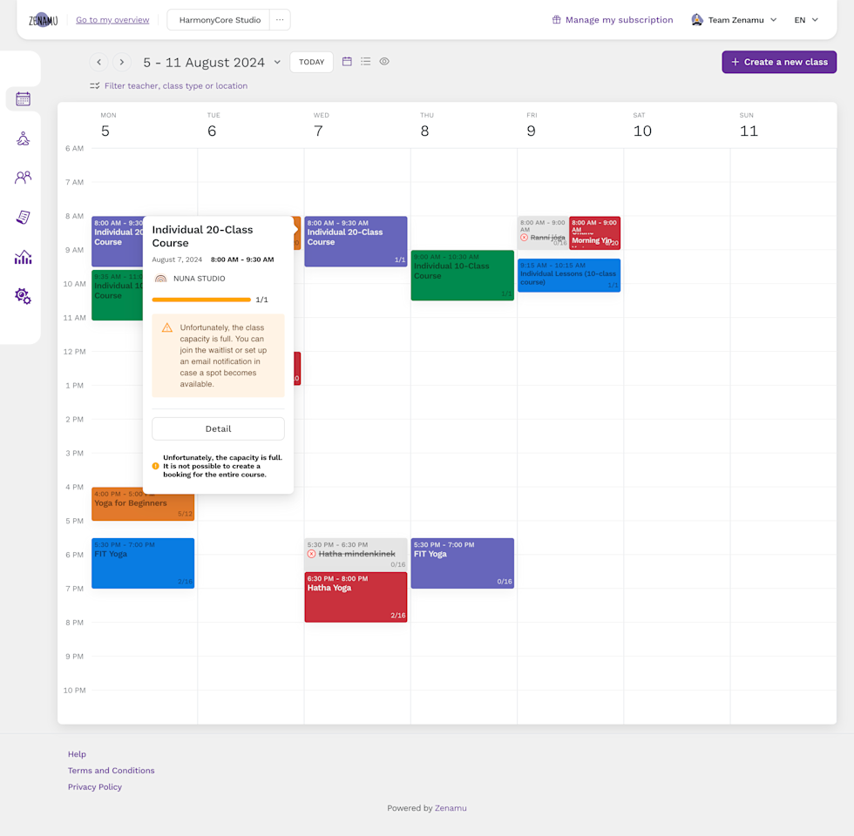Click the TODAY button
This screenshot has height=836, width=854.
(311, 62)
